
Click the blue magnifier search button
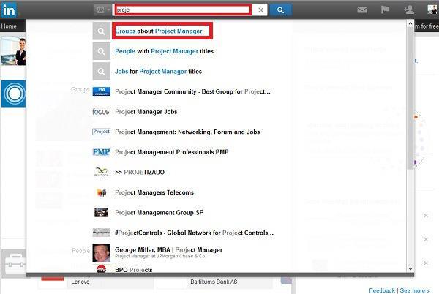point(280,10)
